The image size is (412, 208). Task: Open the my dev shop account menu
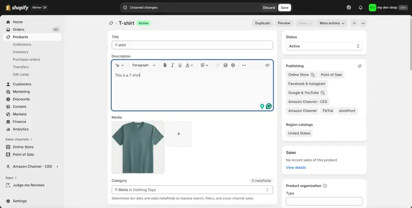click(388, 8)
